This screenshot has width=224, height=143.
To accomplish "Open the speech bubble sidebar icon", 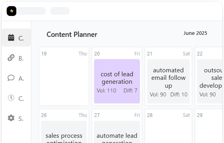I will click(11, 78).
